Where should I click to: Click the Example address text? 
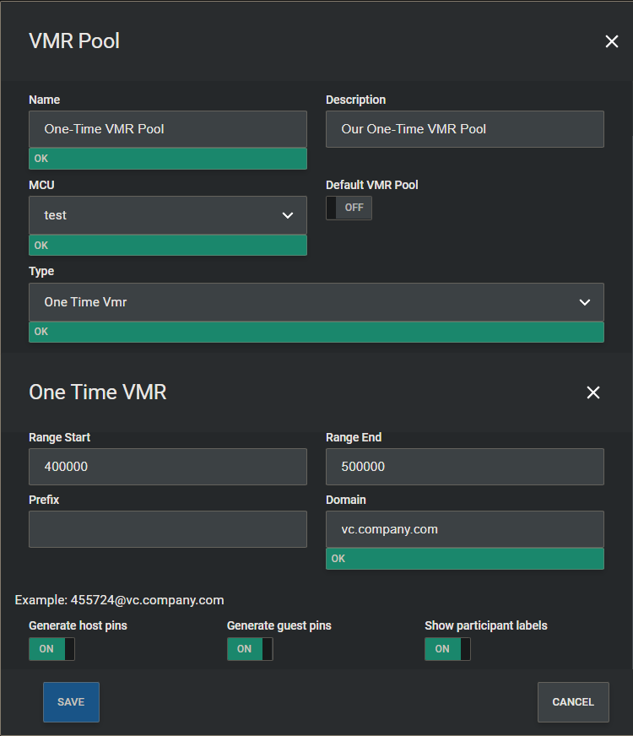click(120, 600)
